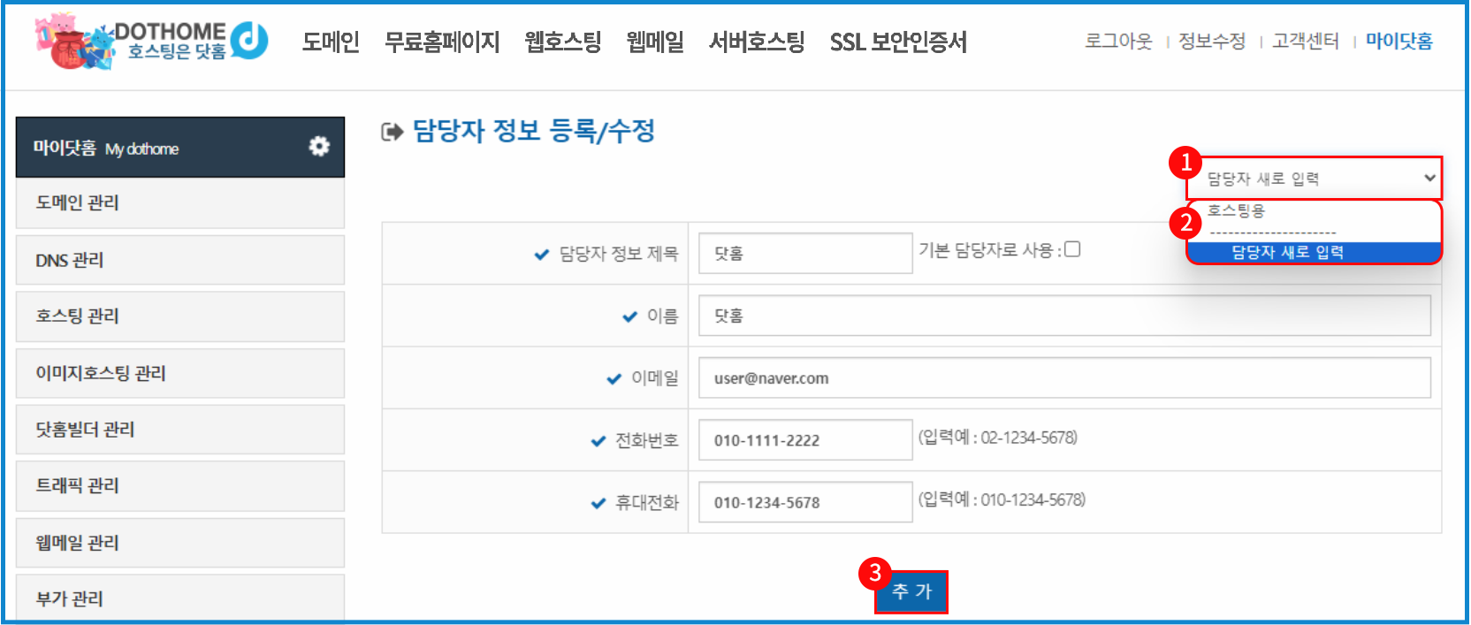Open the 웹호스팅 menu
The width and height of the screenshot is (1471, 625).
click(x=563, y=42)
